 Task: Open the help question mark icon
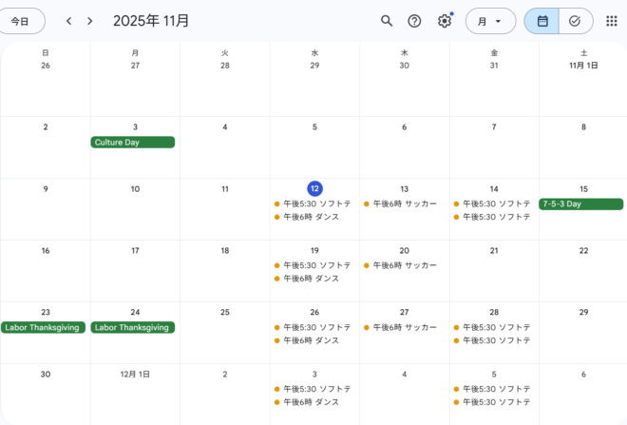pyautogui.click(x=414, y=21)
